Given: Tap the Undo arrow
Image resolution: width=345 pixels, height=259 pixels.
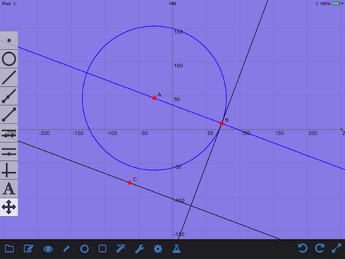Looking at the screenshot, I should pyautogui.click(x=303, y=248).
